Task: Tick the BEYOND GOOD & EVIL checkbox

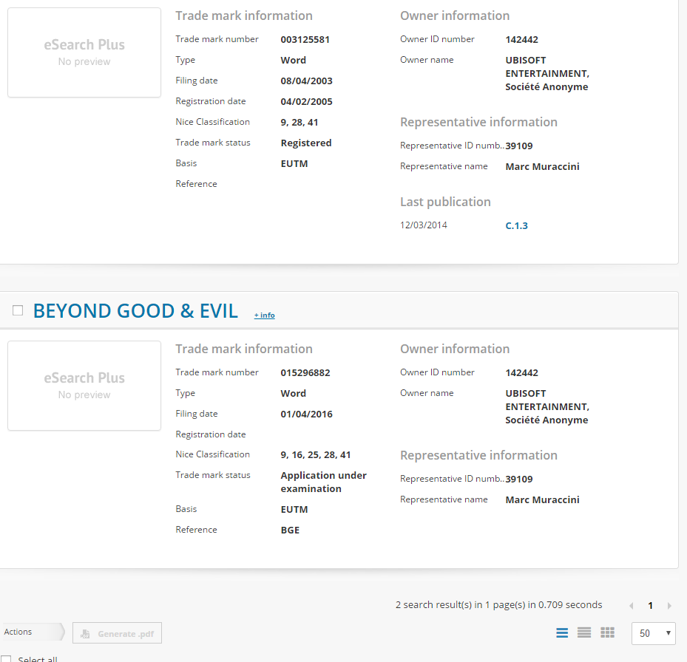Action: [x=18, y=310]
